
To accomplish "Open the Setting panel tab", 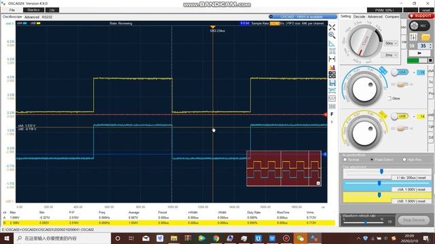I will tap(346, 16).
